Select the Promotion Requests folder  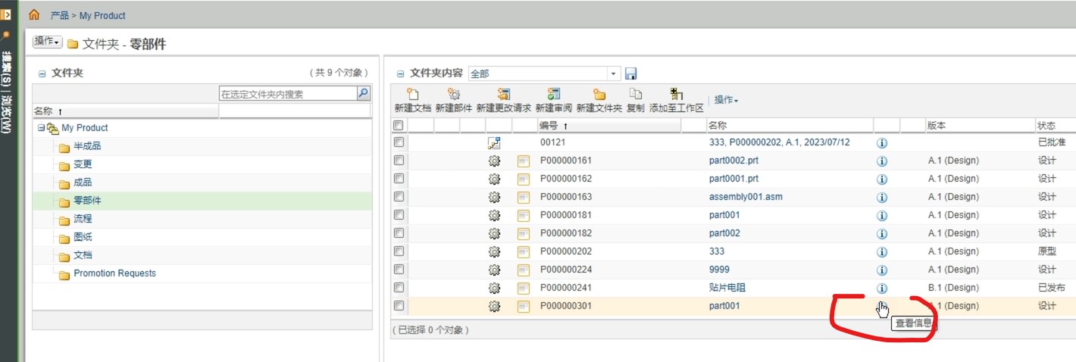click(x=114, y=273)
